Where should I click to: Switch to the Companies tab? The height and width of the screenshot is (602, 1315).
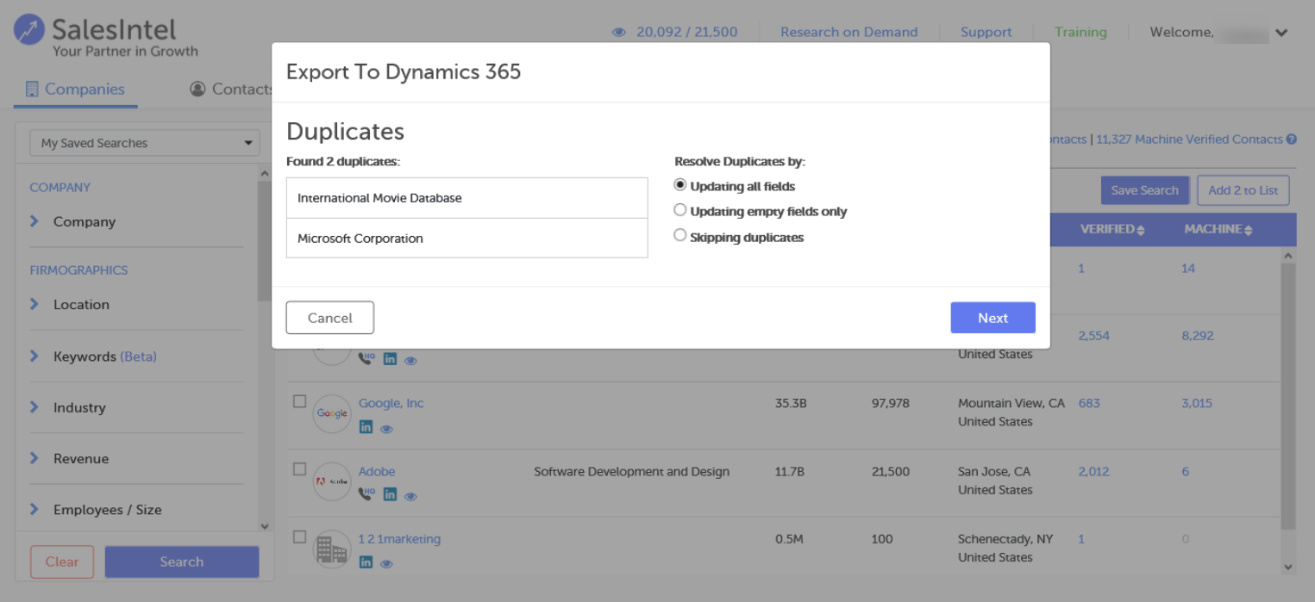(x=75, y=90)
